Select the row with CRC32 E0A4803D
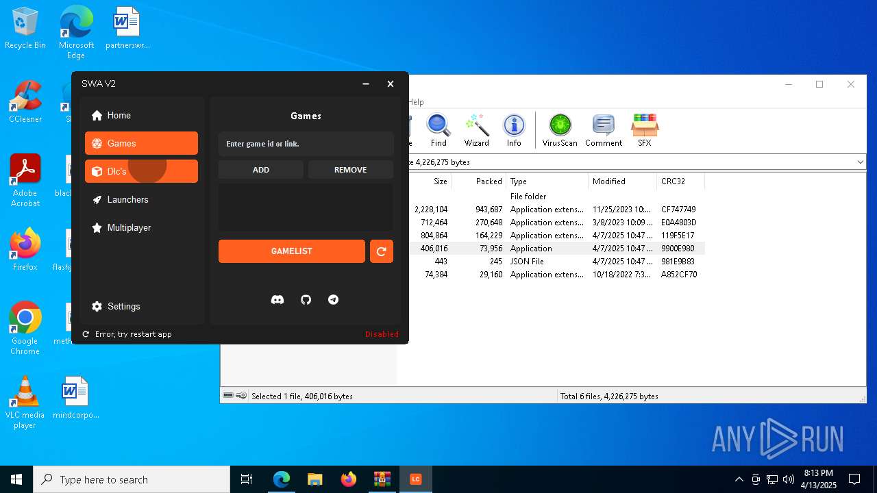The image size is (877, 493). click(556, 223)
